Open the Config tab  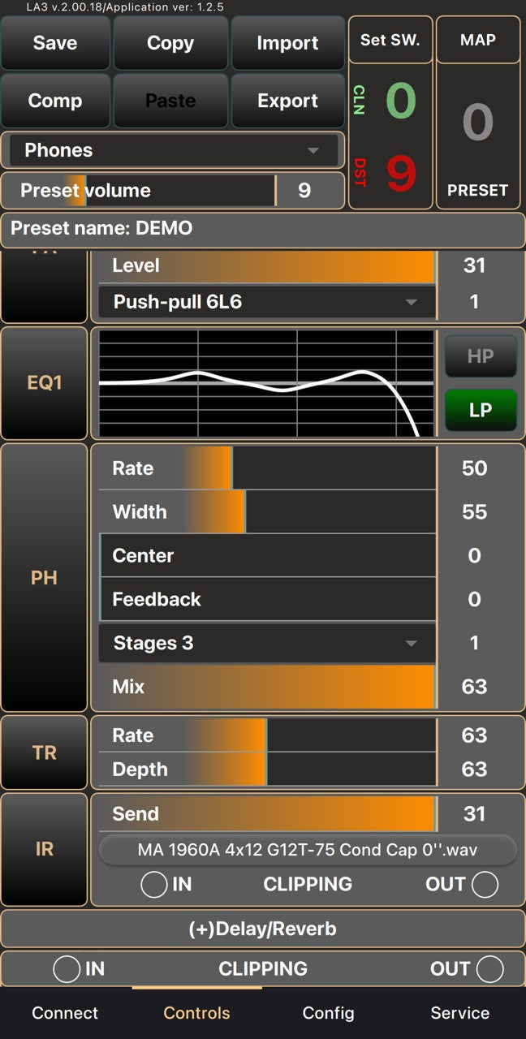click(x=328, y=1013)
